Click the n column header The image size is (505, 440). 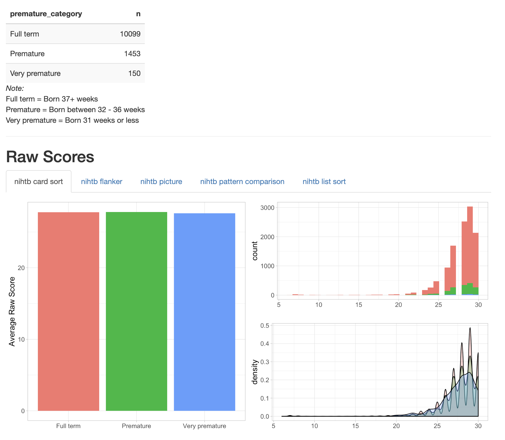(x=138, y=14)
